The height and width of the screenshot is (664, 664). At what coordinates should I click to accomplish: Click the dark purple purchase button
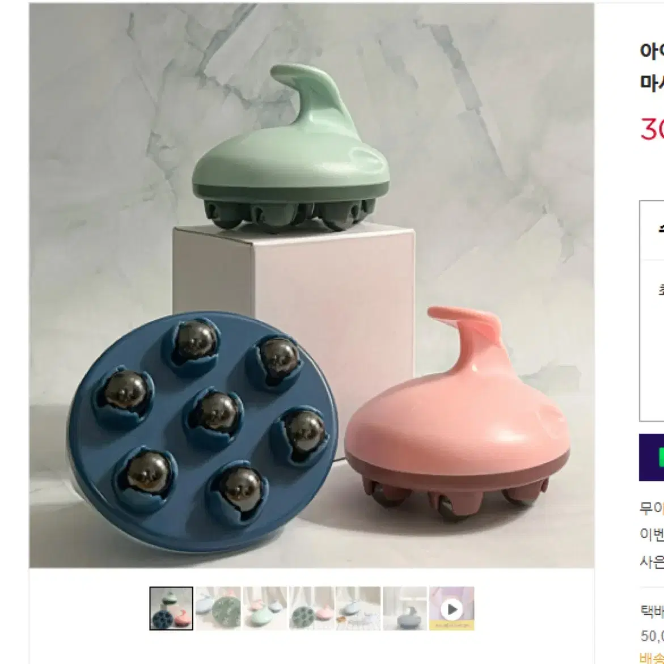point(652,457)
